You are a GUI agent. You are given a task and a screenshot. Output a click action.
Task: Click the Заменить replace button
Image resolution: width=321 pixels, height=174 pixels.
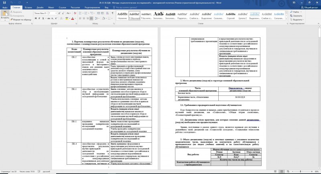click(x=296, y=16)
